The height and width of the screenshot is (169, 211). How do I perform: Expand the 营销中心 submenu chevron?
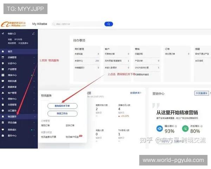[x=34, y=99]
